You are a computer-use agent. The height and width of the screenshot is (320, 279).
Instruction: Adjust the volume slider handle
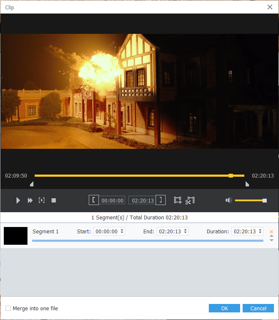pos(265,201)
